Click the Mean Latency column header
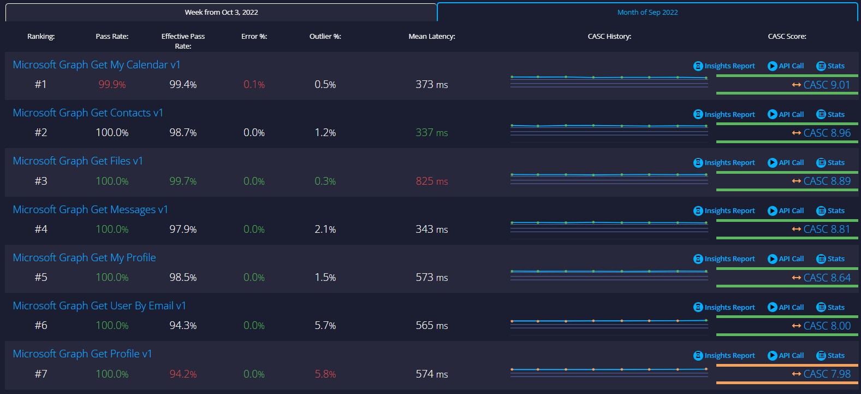Screen dimensions: 861x394 click(x=431, y=36)
